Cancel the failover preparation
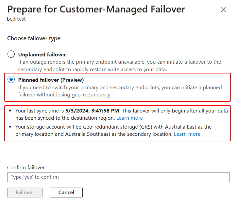Image resolution: width=237 pixels, height=204 pixels. [x=66, y=193]
